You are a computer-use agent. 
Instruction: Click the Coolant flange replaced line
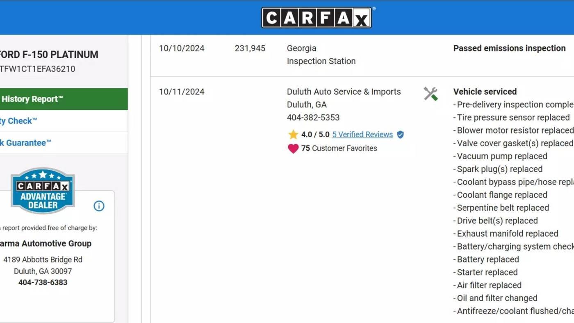[x=500, y=195]
